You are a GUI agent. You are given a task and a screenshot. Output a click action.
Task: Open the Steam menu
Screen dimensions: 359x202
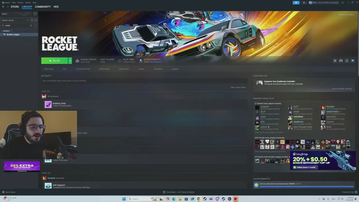coord(7,3)
